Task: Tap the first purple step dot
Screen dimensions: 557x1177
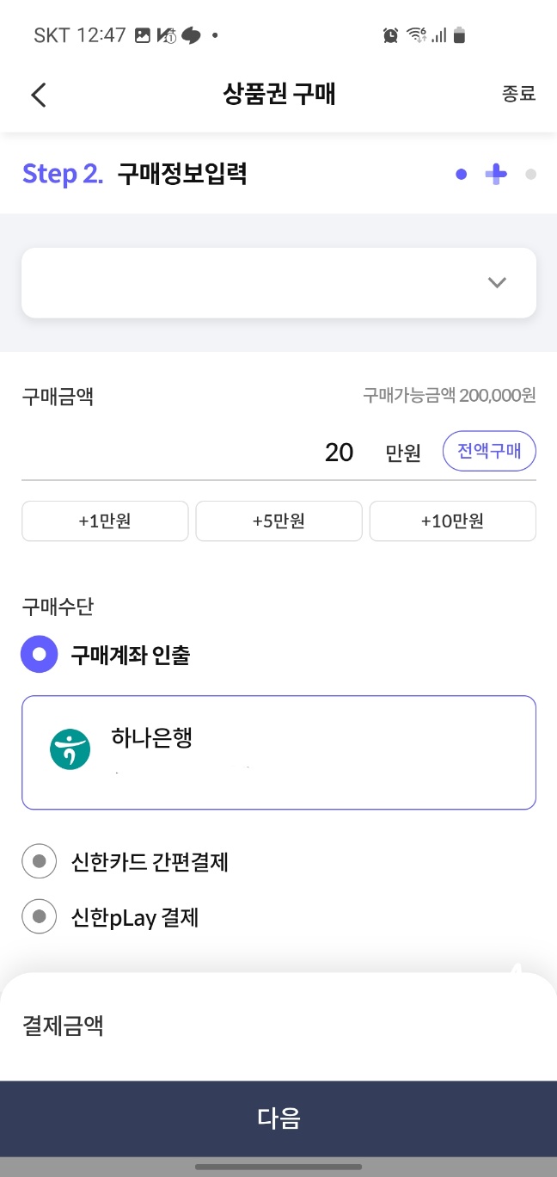Action: tap(462, 174)
